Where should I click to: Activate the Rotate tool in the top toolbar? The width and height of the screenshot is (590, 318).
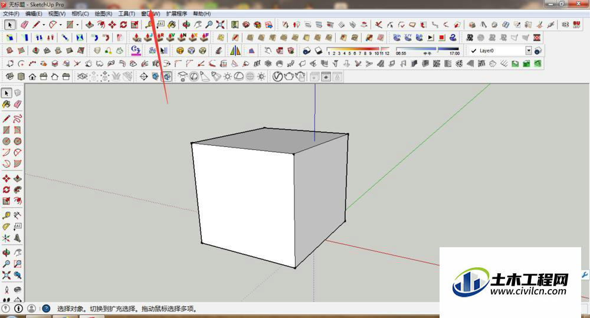(123, 25)
